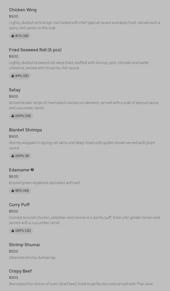Select the Satay appetizer
Screen dimensions: 170x291
(15, 90)
